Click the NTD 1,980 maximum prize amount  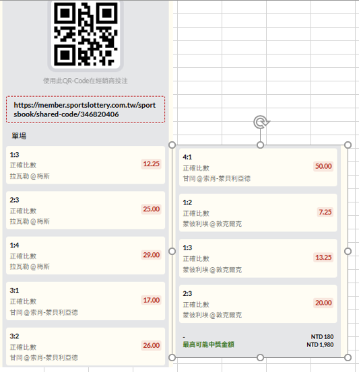tap(320, 344)
